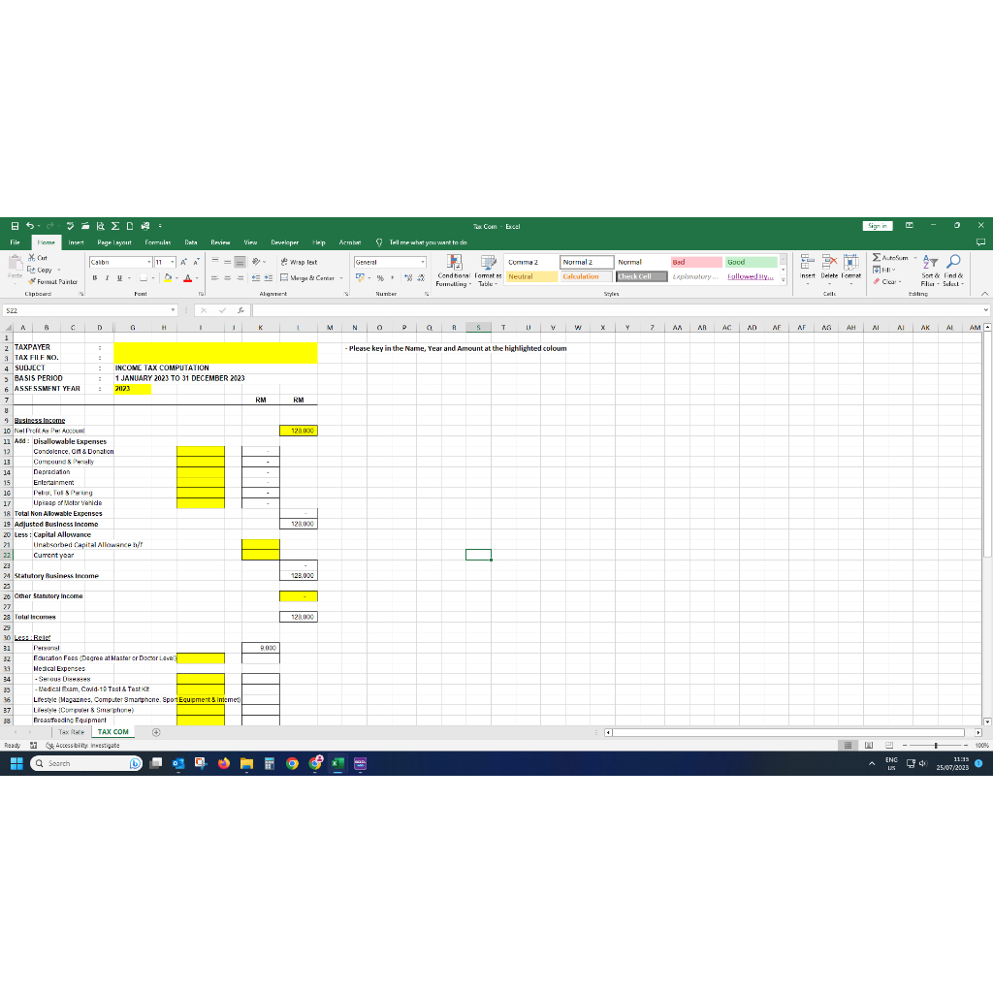Apply the Bad cell style
The width and height of the screenshot is (993, 993).
point(696,262)
